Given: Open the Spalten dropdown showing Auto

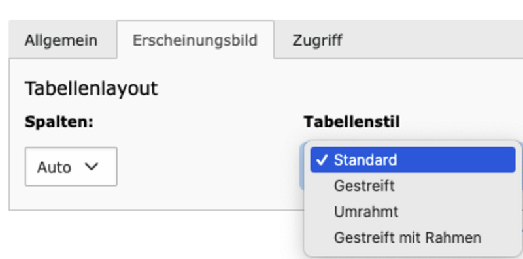Looking at the screenshot, I should (71, 166).
